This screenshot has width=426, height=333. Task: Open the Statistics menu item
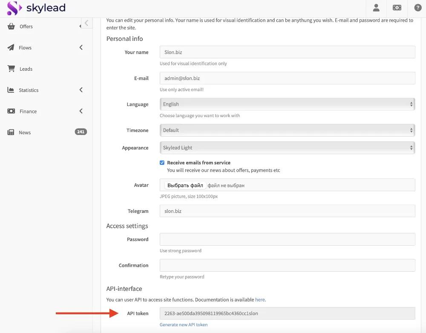pyautogui.click(x=29, y=90)
